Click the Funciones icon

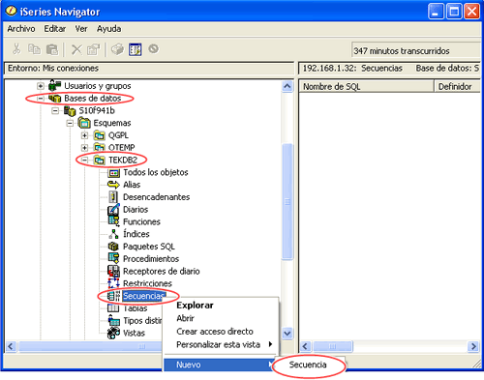(113, 221)
